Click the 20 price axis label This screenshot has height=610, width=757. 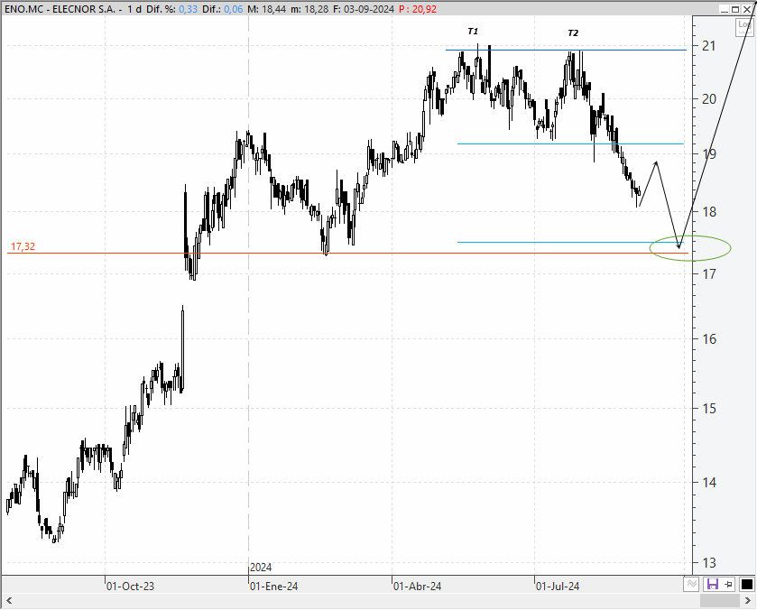[x=708, y=99]
